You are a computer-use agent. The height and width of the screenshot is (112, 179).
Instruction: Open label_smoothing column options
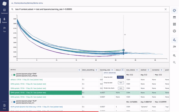click(96, 70)
